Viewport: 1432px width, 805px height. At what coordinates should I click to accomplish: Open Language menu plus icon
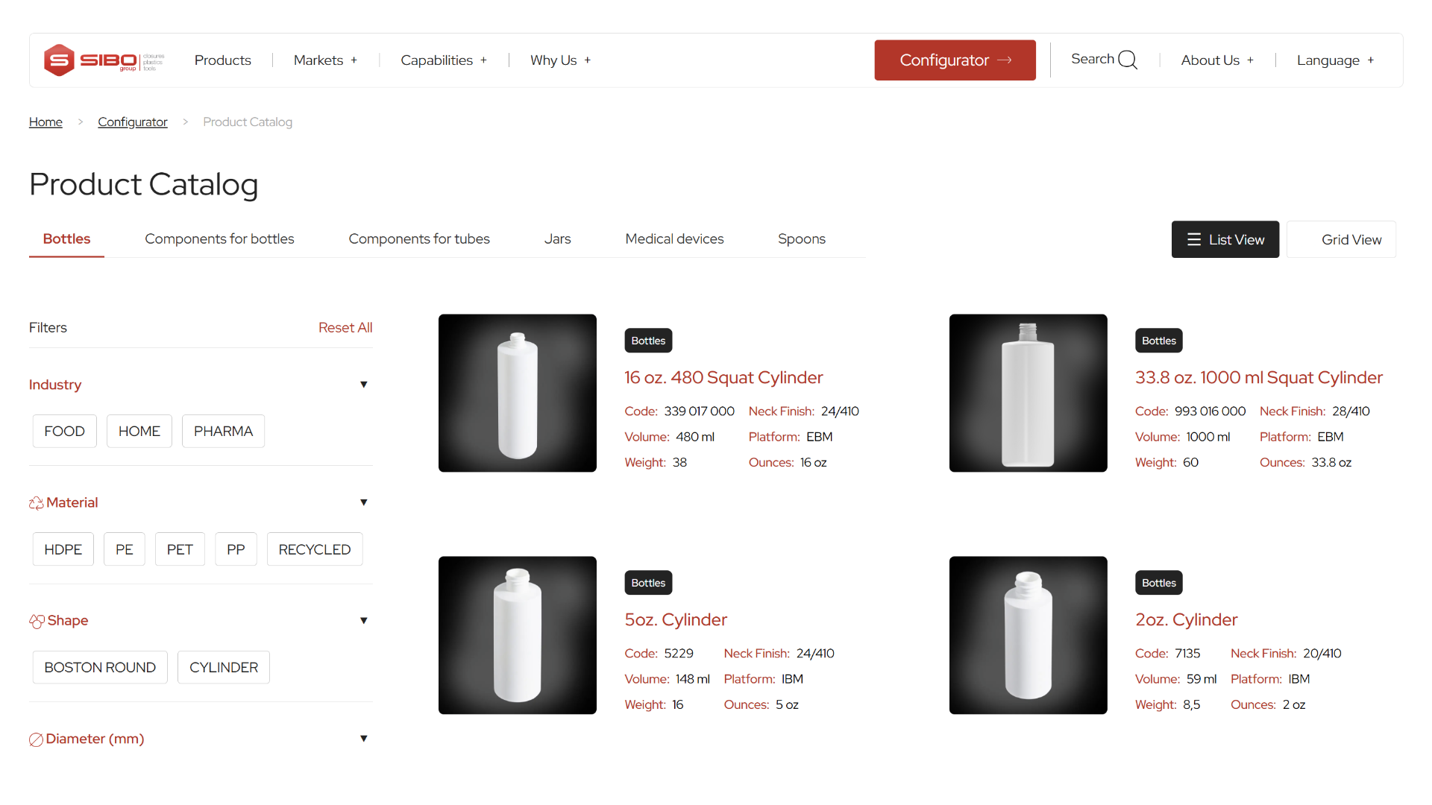pyautogui.click(x=1371, y=60)
